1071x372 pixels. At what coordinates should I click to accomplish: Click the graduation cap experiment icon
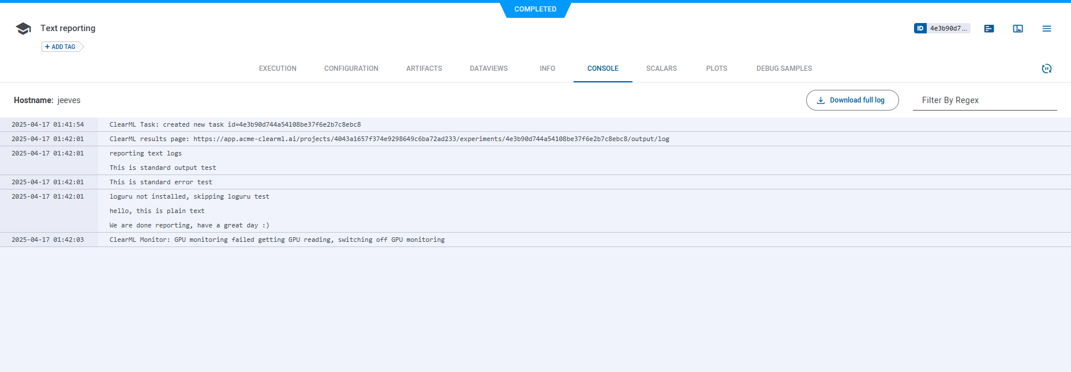23,28
